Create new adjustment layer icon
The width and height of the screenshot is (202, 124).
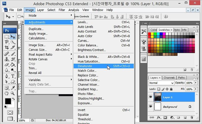172,117
